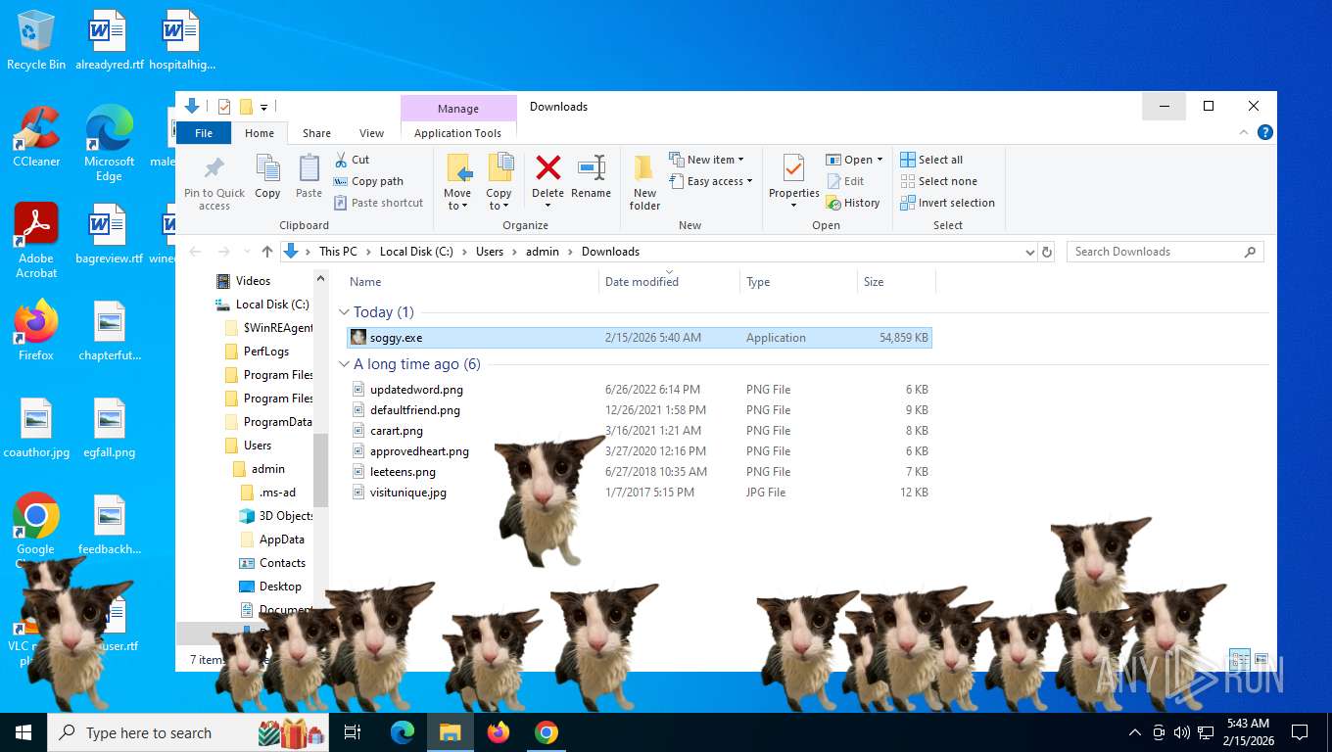The image size is (1332, 752).
Task: Click the Task View taskbar icon
Action: (353, 732)
